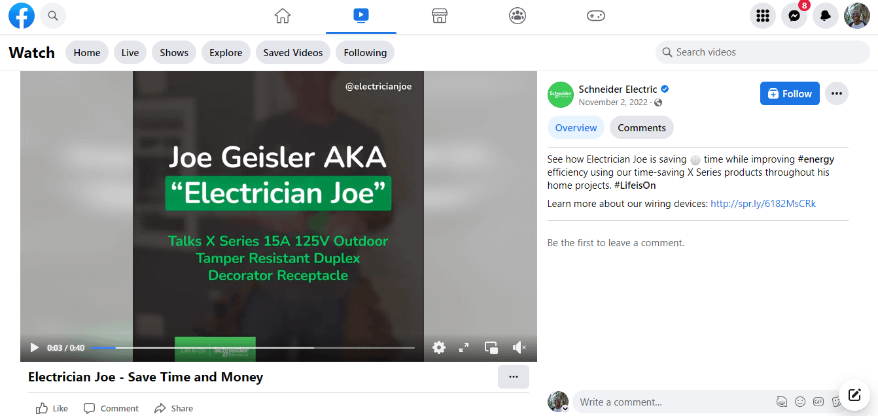This screenshot has width=878, height=416.
Task: Seek on the video progress bar
Action: (253, 347)
